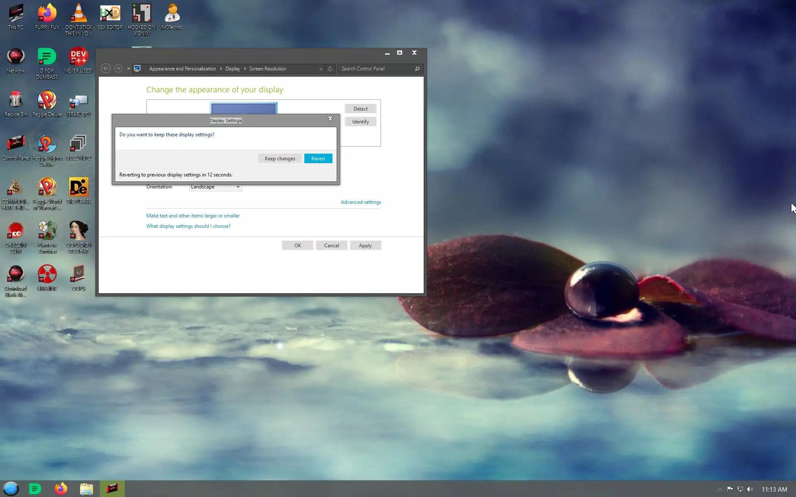
Task: Open Advanced settings link
Action: [x=361, y=202]
